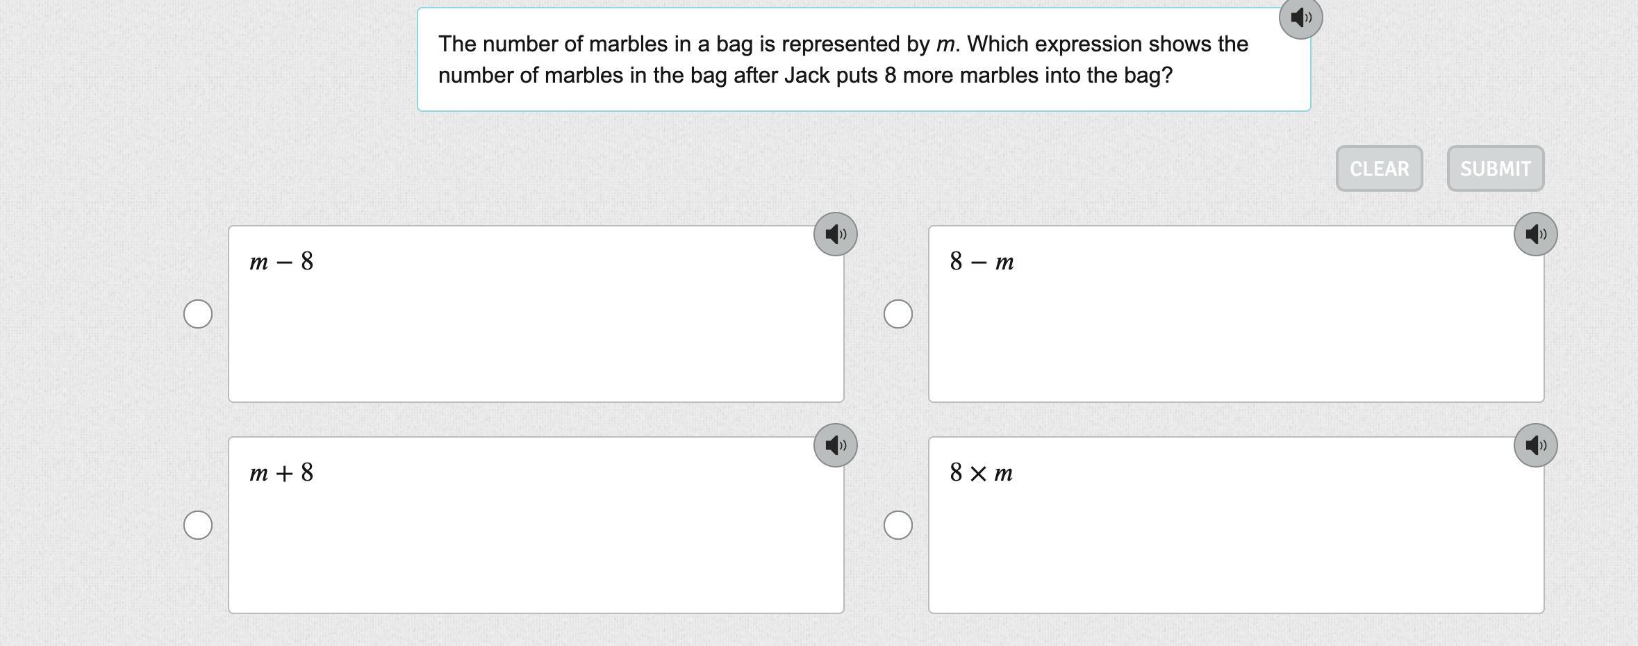Screen dimensions: 1638x646
Task: Select the m − 8 radio button
Action: click(x=198, y=314)
